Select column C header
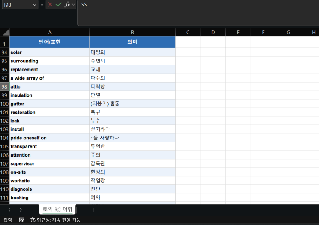Viewport: 319px width, 225px height. coord(188,33)
